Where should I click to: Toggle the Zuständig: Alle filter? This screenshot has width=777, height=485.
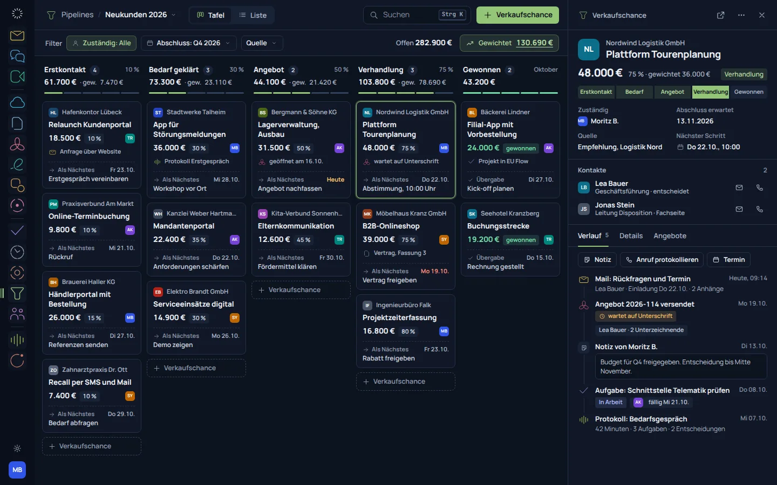[101, 43]
